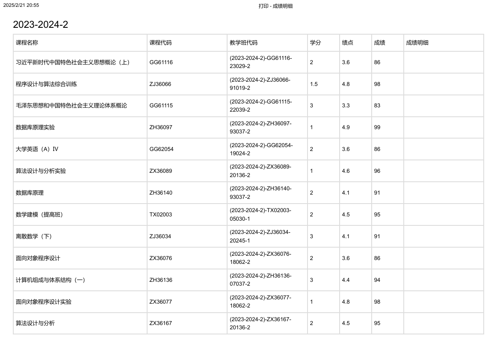
Task: Click the semester heading 2023-2024-2
Action: pos(40,24)
